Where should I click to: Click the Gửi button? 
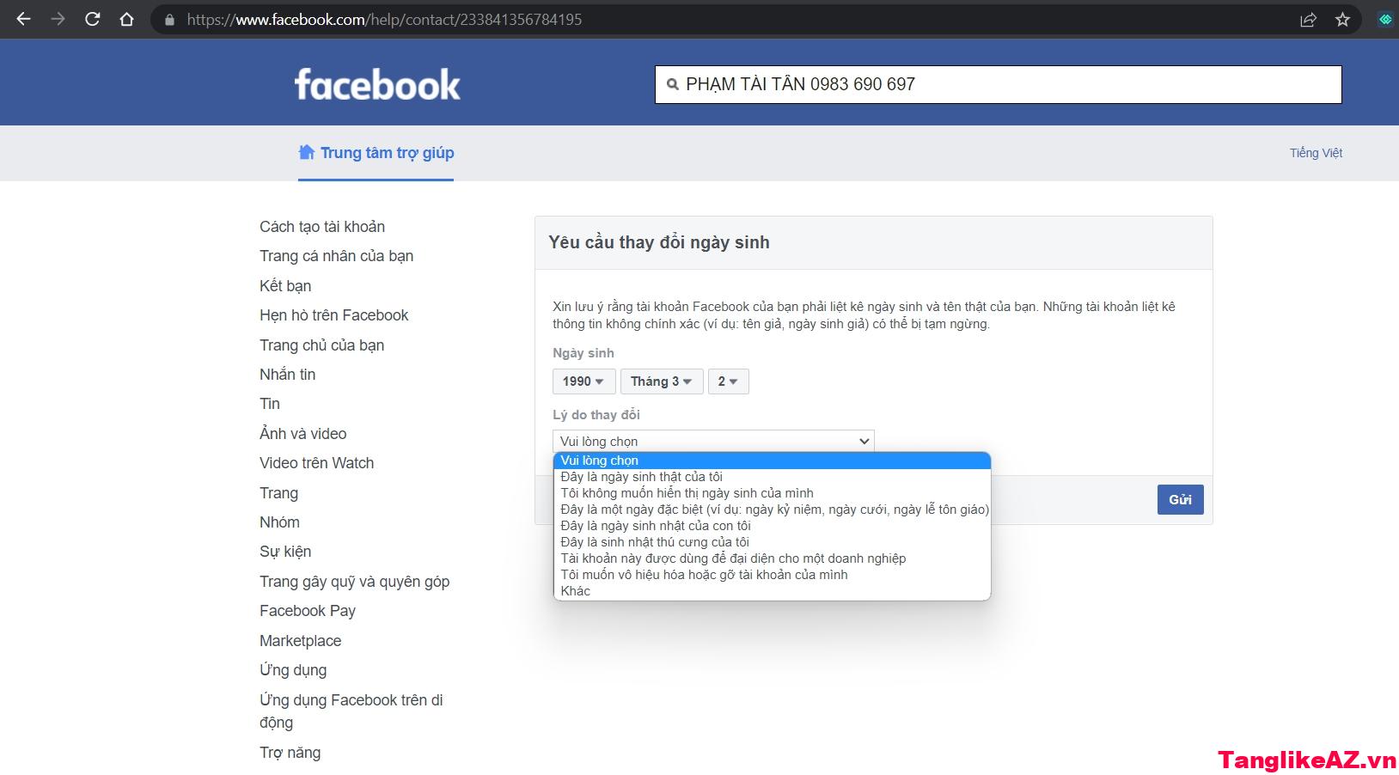(1180, 499)
